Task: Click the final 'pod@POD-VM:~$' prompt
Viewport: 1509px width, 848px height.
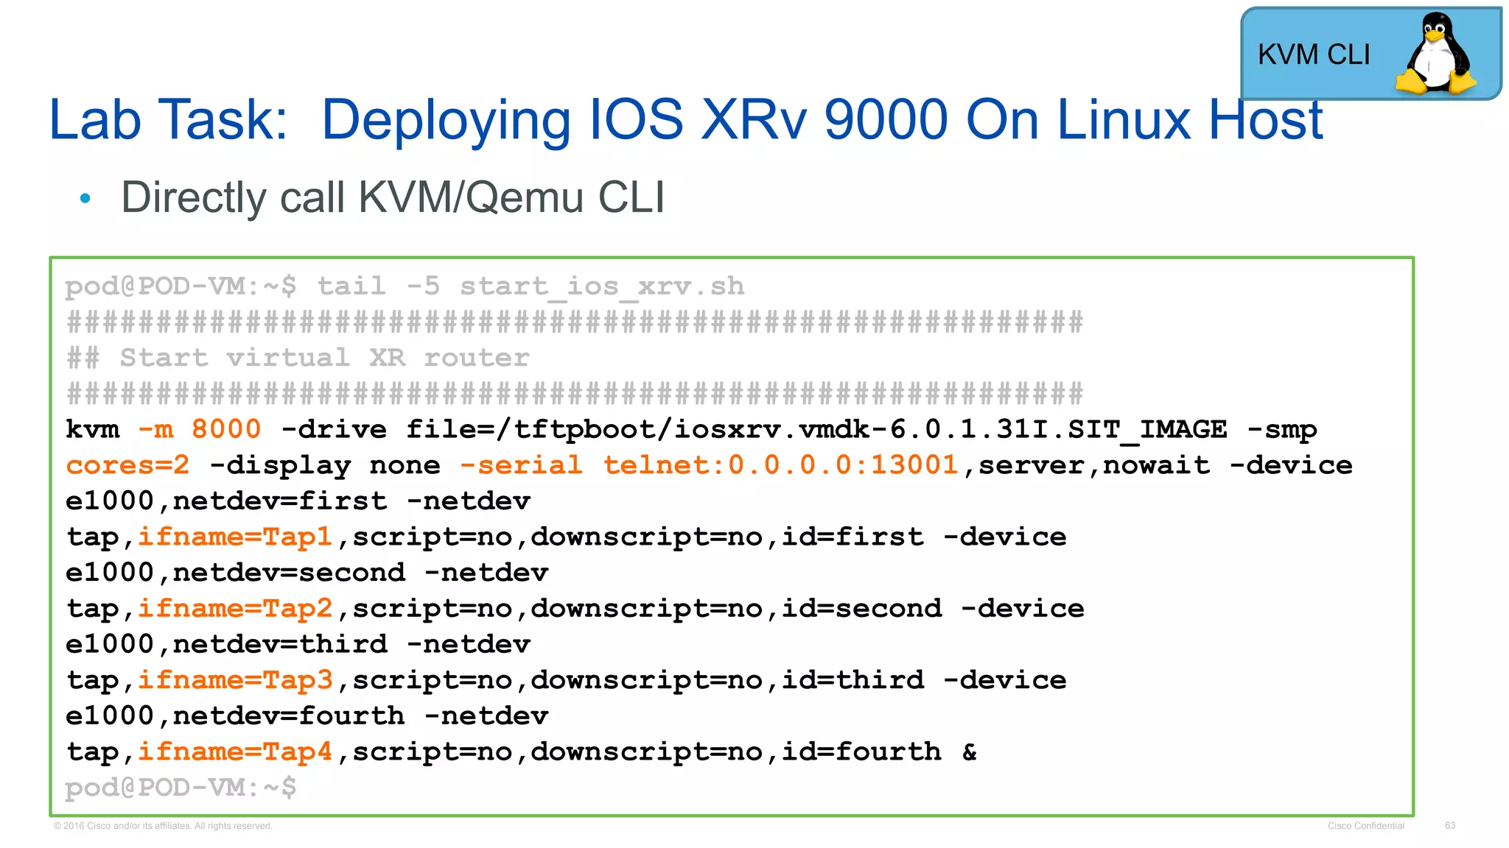Action: coord(181,788)
